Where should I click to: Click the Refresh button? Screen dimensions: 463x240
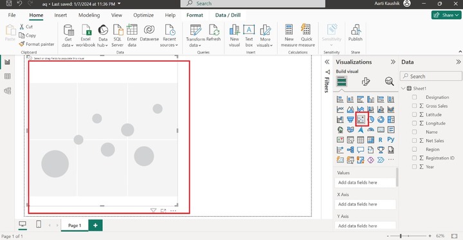[213, 33]
